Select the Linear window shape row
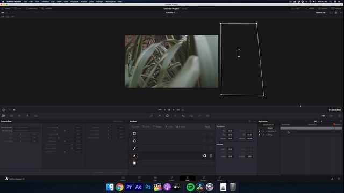The image size is (344, 193). click(x=172, y=133)
